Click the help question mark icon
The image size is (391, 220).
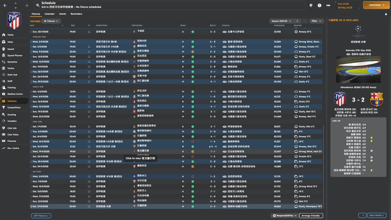point(320,5)
